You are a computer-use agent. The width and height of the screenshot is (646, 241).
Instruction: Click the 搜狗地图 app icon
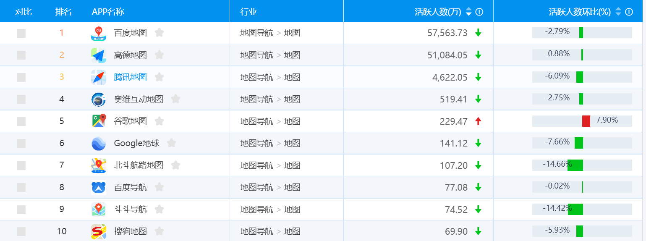(99, 231)
